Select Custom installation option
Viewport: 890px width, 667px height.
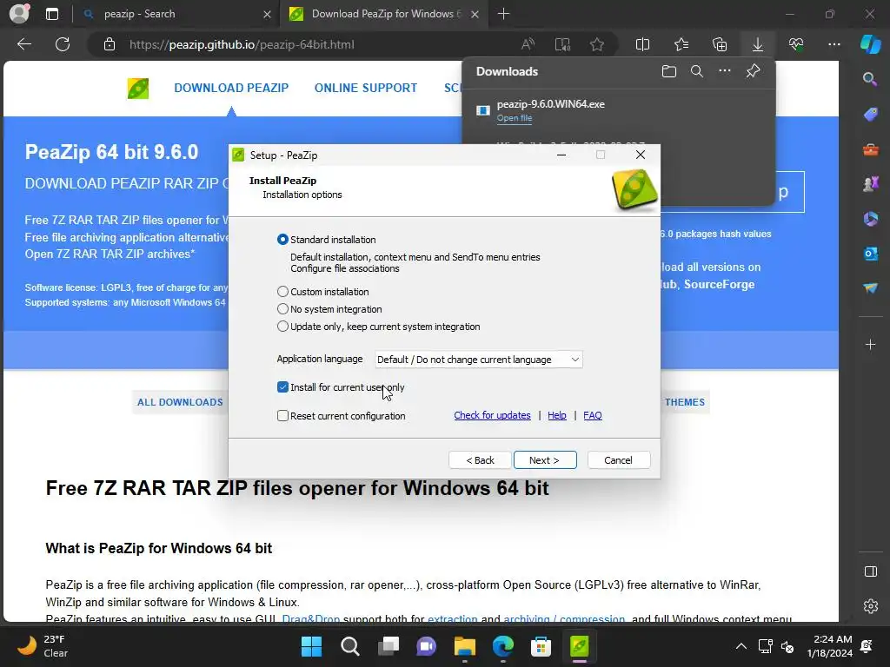tap(282, 292)
